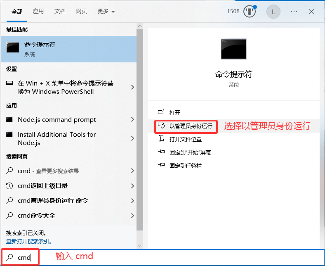Screen dimensions: 325x266
Task: Switch to the 网页 tab
Action: point(81,11)
